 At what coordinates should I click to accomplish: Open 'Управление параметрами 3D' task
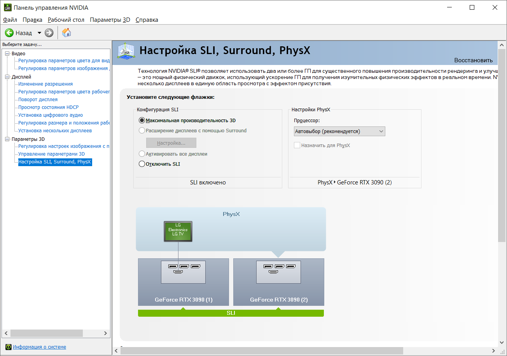click(52, 154)
